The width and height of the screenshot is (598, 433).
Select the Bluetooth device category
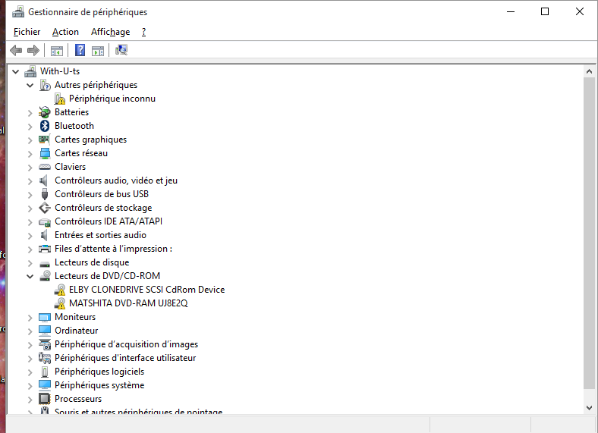pyautogui.click(x=74, y=126)
